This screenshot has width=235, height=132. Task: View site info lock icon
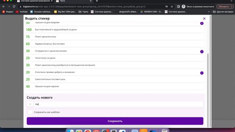tap(21, 7)
